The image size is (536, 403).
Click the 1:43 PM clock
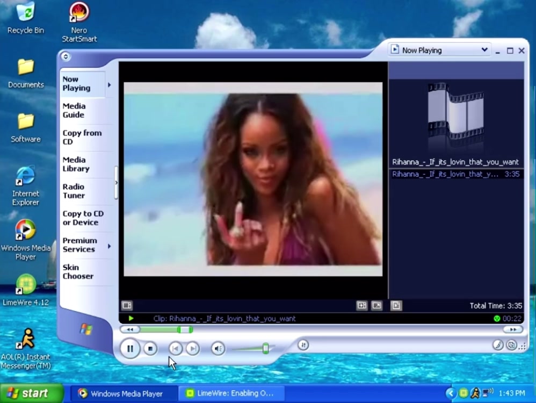click(x=512, y=393)
